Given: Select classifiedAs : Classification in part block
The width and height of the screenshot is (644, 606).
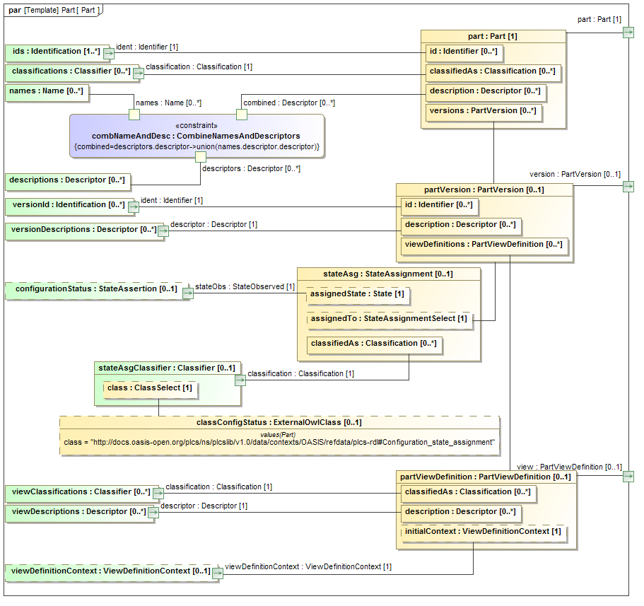Looking at the screenshot, I should click(493, 72).
